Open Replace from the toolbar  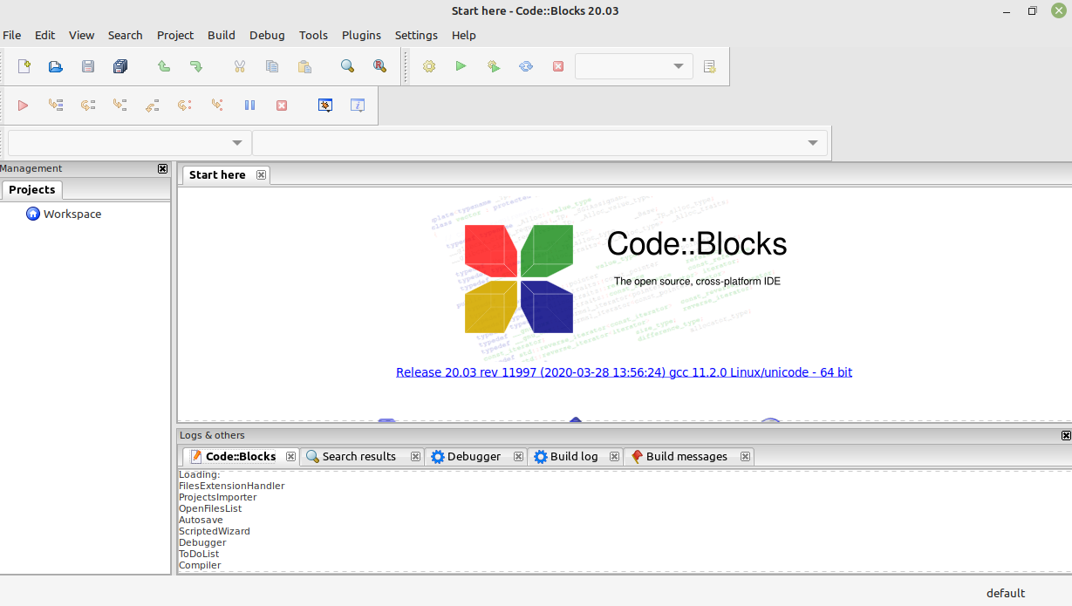379,66
